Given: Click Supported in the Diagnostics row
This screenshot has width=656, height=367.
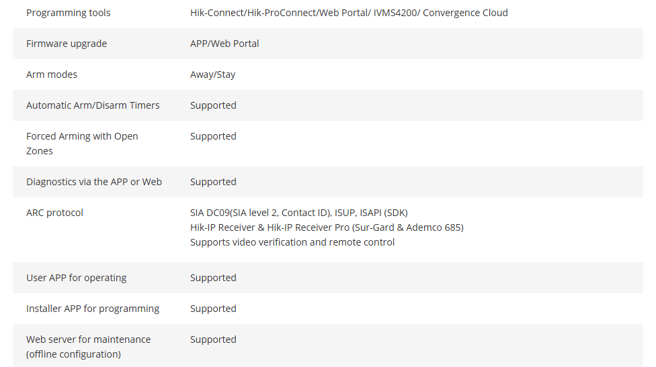Looking at the screenshot, I should (x=213, y=182).
